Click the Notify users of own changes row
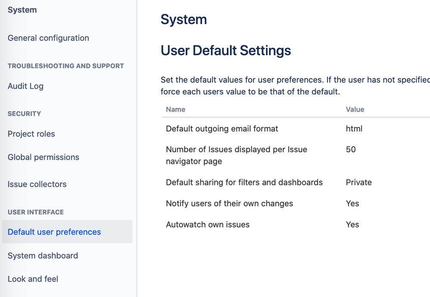 (x=229, y=203)
